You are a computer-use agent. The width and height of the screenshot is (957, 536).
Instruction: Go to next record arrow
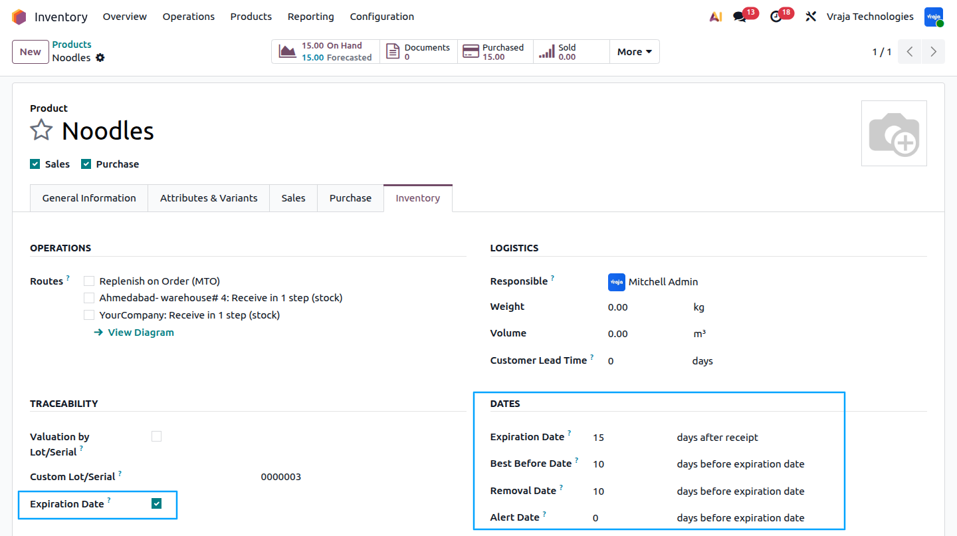pyautogui.click(x=934, y=52)
